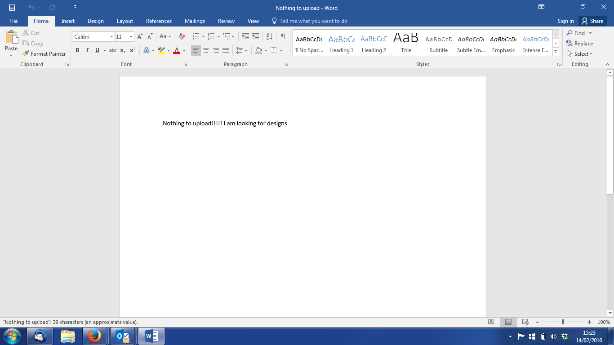The width and height of the screenshot is (614, 345).
Task: Click the Replace button
Action: (579, 44)
